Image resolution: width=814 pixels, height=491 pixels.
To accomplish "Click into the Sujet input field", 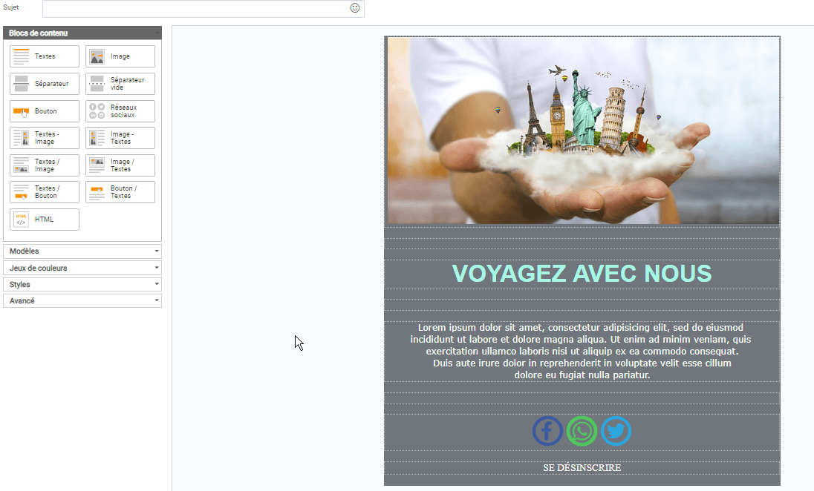I will click(x=195, y=9).
